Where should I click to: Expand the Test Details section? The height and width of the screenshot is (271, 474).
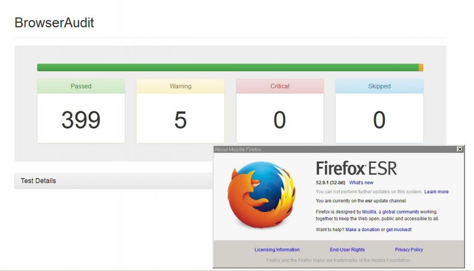pos(38,181)
